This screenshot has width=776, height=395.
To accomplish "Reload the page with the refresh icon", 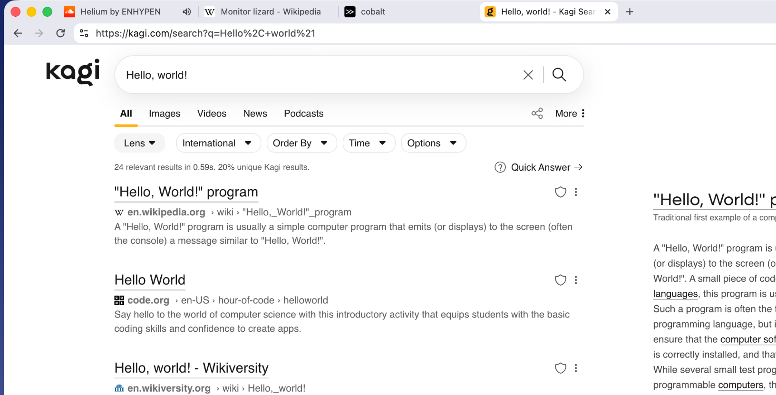I will click(x=60, y=33).
